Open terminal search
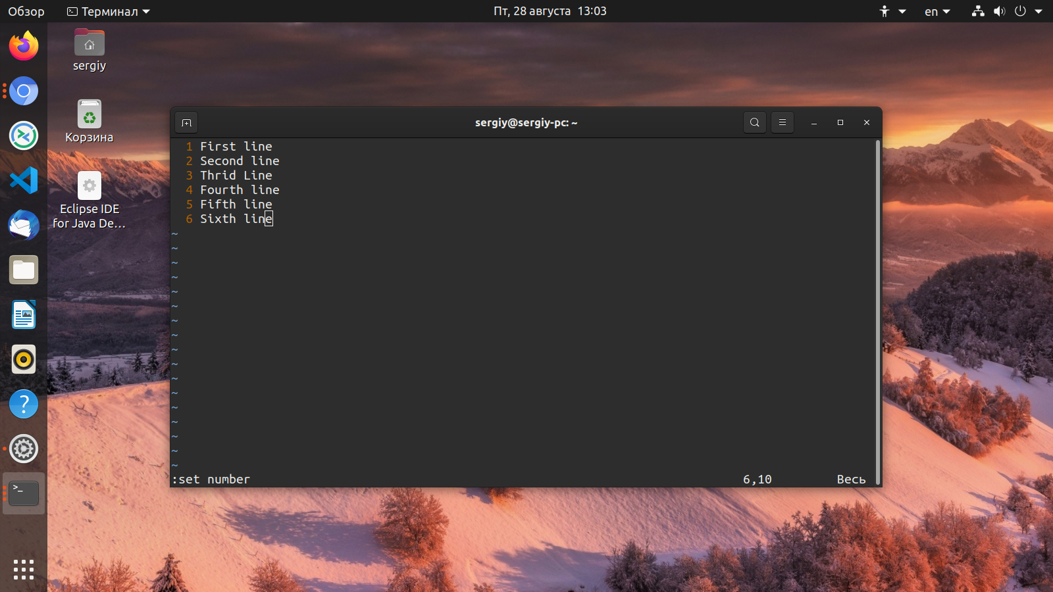 pos(755,122)
